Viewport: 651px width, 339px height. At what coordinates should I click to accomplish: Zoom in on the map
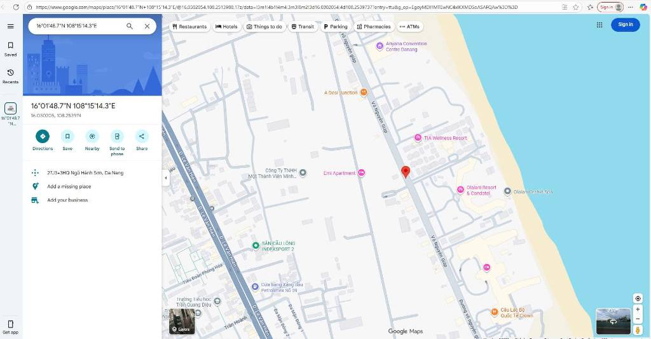[638, 310]
